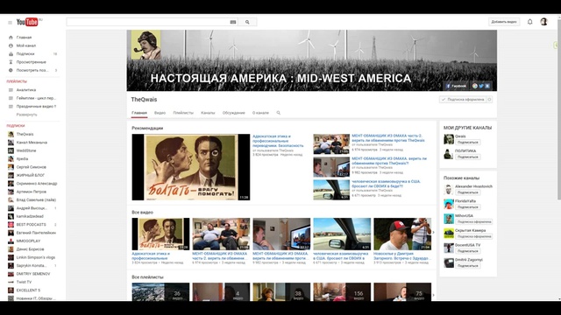The image size is (561, 315).
Task: Open the red cap man video thumbnail
Action: pyautogui.click(x=402, y=234)
